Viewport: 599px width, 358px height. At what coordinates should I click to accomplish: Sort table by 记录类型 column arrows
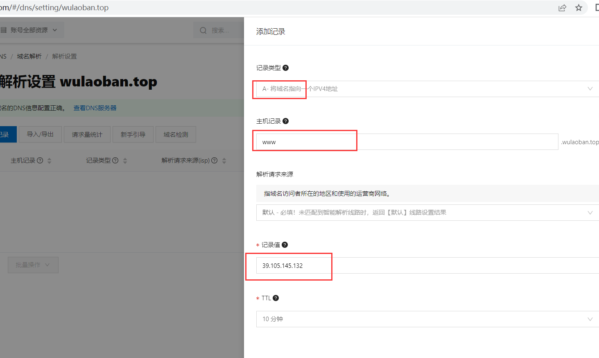[125, 161]
